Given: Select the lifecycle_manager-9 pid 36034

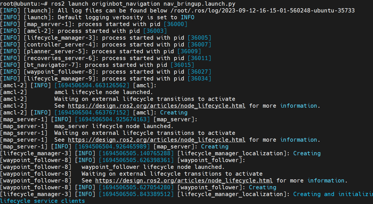Looking at the screenshot, I should coord(199,78).
